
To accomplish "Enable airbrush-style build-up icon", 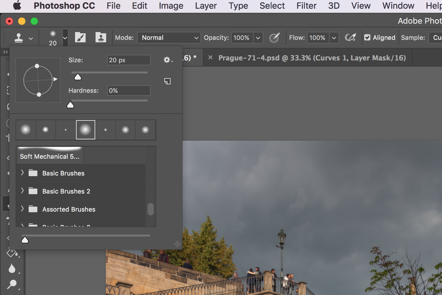I will pos(350,38).
